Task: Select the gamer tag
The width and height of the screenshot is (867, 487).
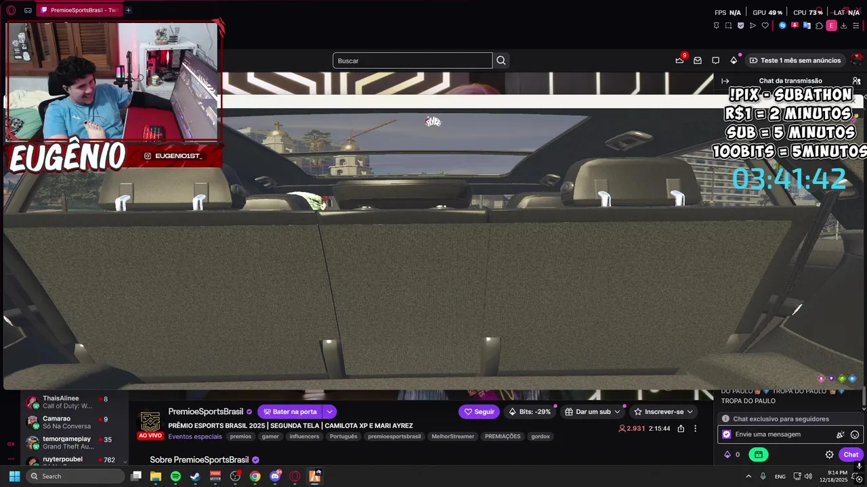Action: tap(270, 436)
